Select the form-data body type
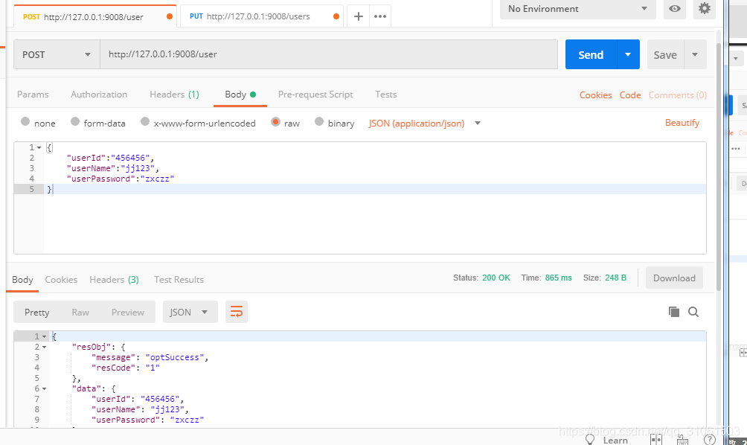The height and width of the screenshot is (445, 747). 75,122
